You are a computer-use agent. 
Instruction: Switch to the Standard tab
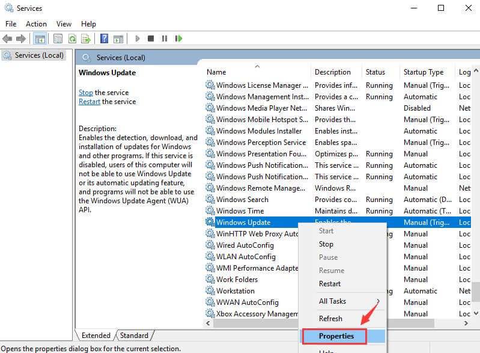pyautogui.click(x=134, y=336)
